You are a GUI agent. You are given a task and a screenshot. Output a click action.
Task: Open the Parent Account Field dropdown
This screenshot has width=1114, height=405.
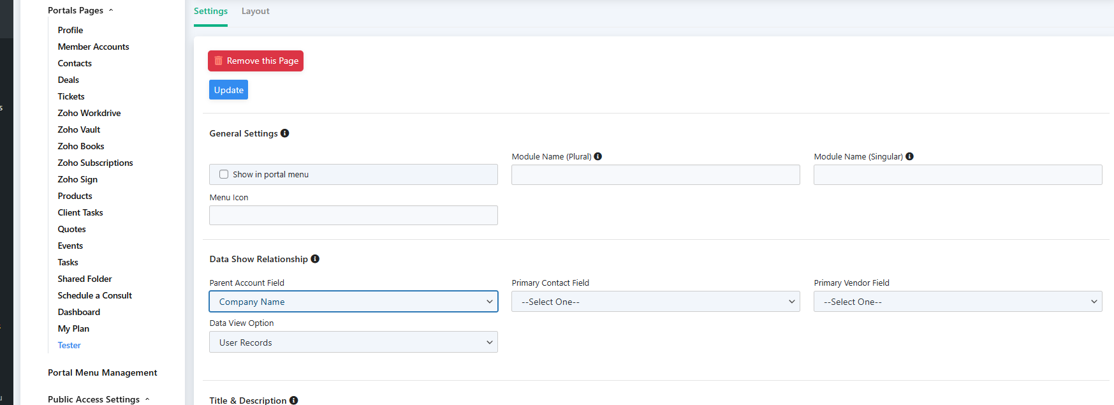point(353,302)
